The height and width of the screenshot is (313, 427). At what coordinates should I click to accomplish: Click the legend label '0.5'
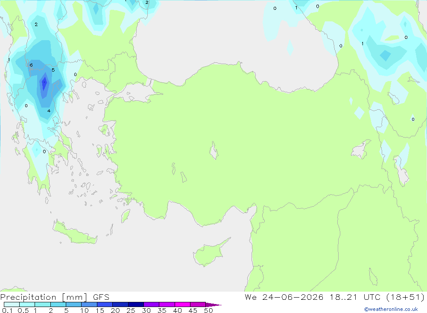coord(23,310)
